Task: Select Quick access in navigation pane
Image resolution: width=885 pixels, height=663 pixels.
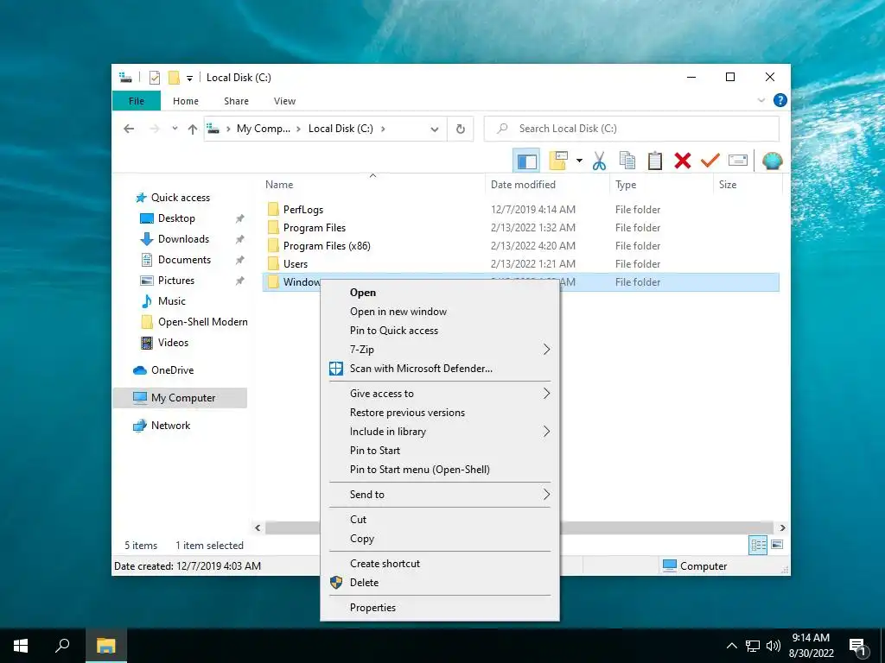Action: pos(180,198)
